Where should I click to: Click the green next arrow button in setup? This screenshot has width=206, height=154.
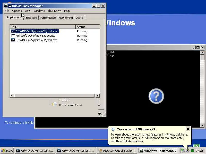[196, 145]
